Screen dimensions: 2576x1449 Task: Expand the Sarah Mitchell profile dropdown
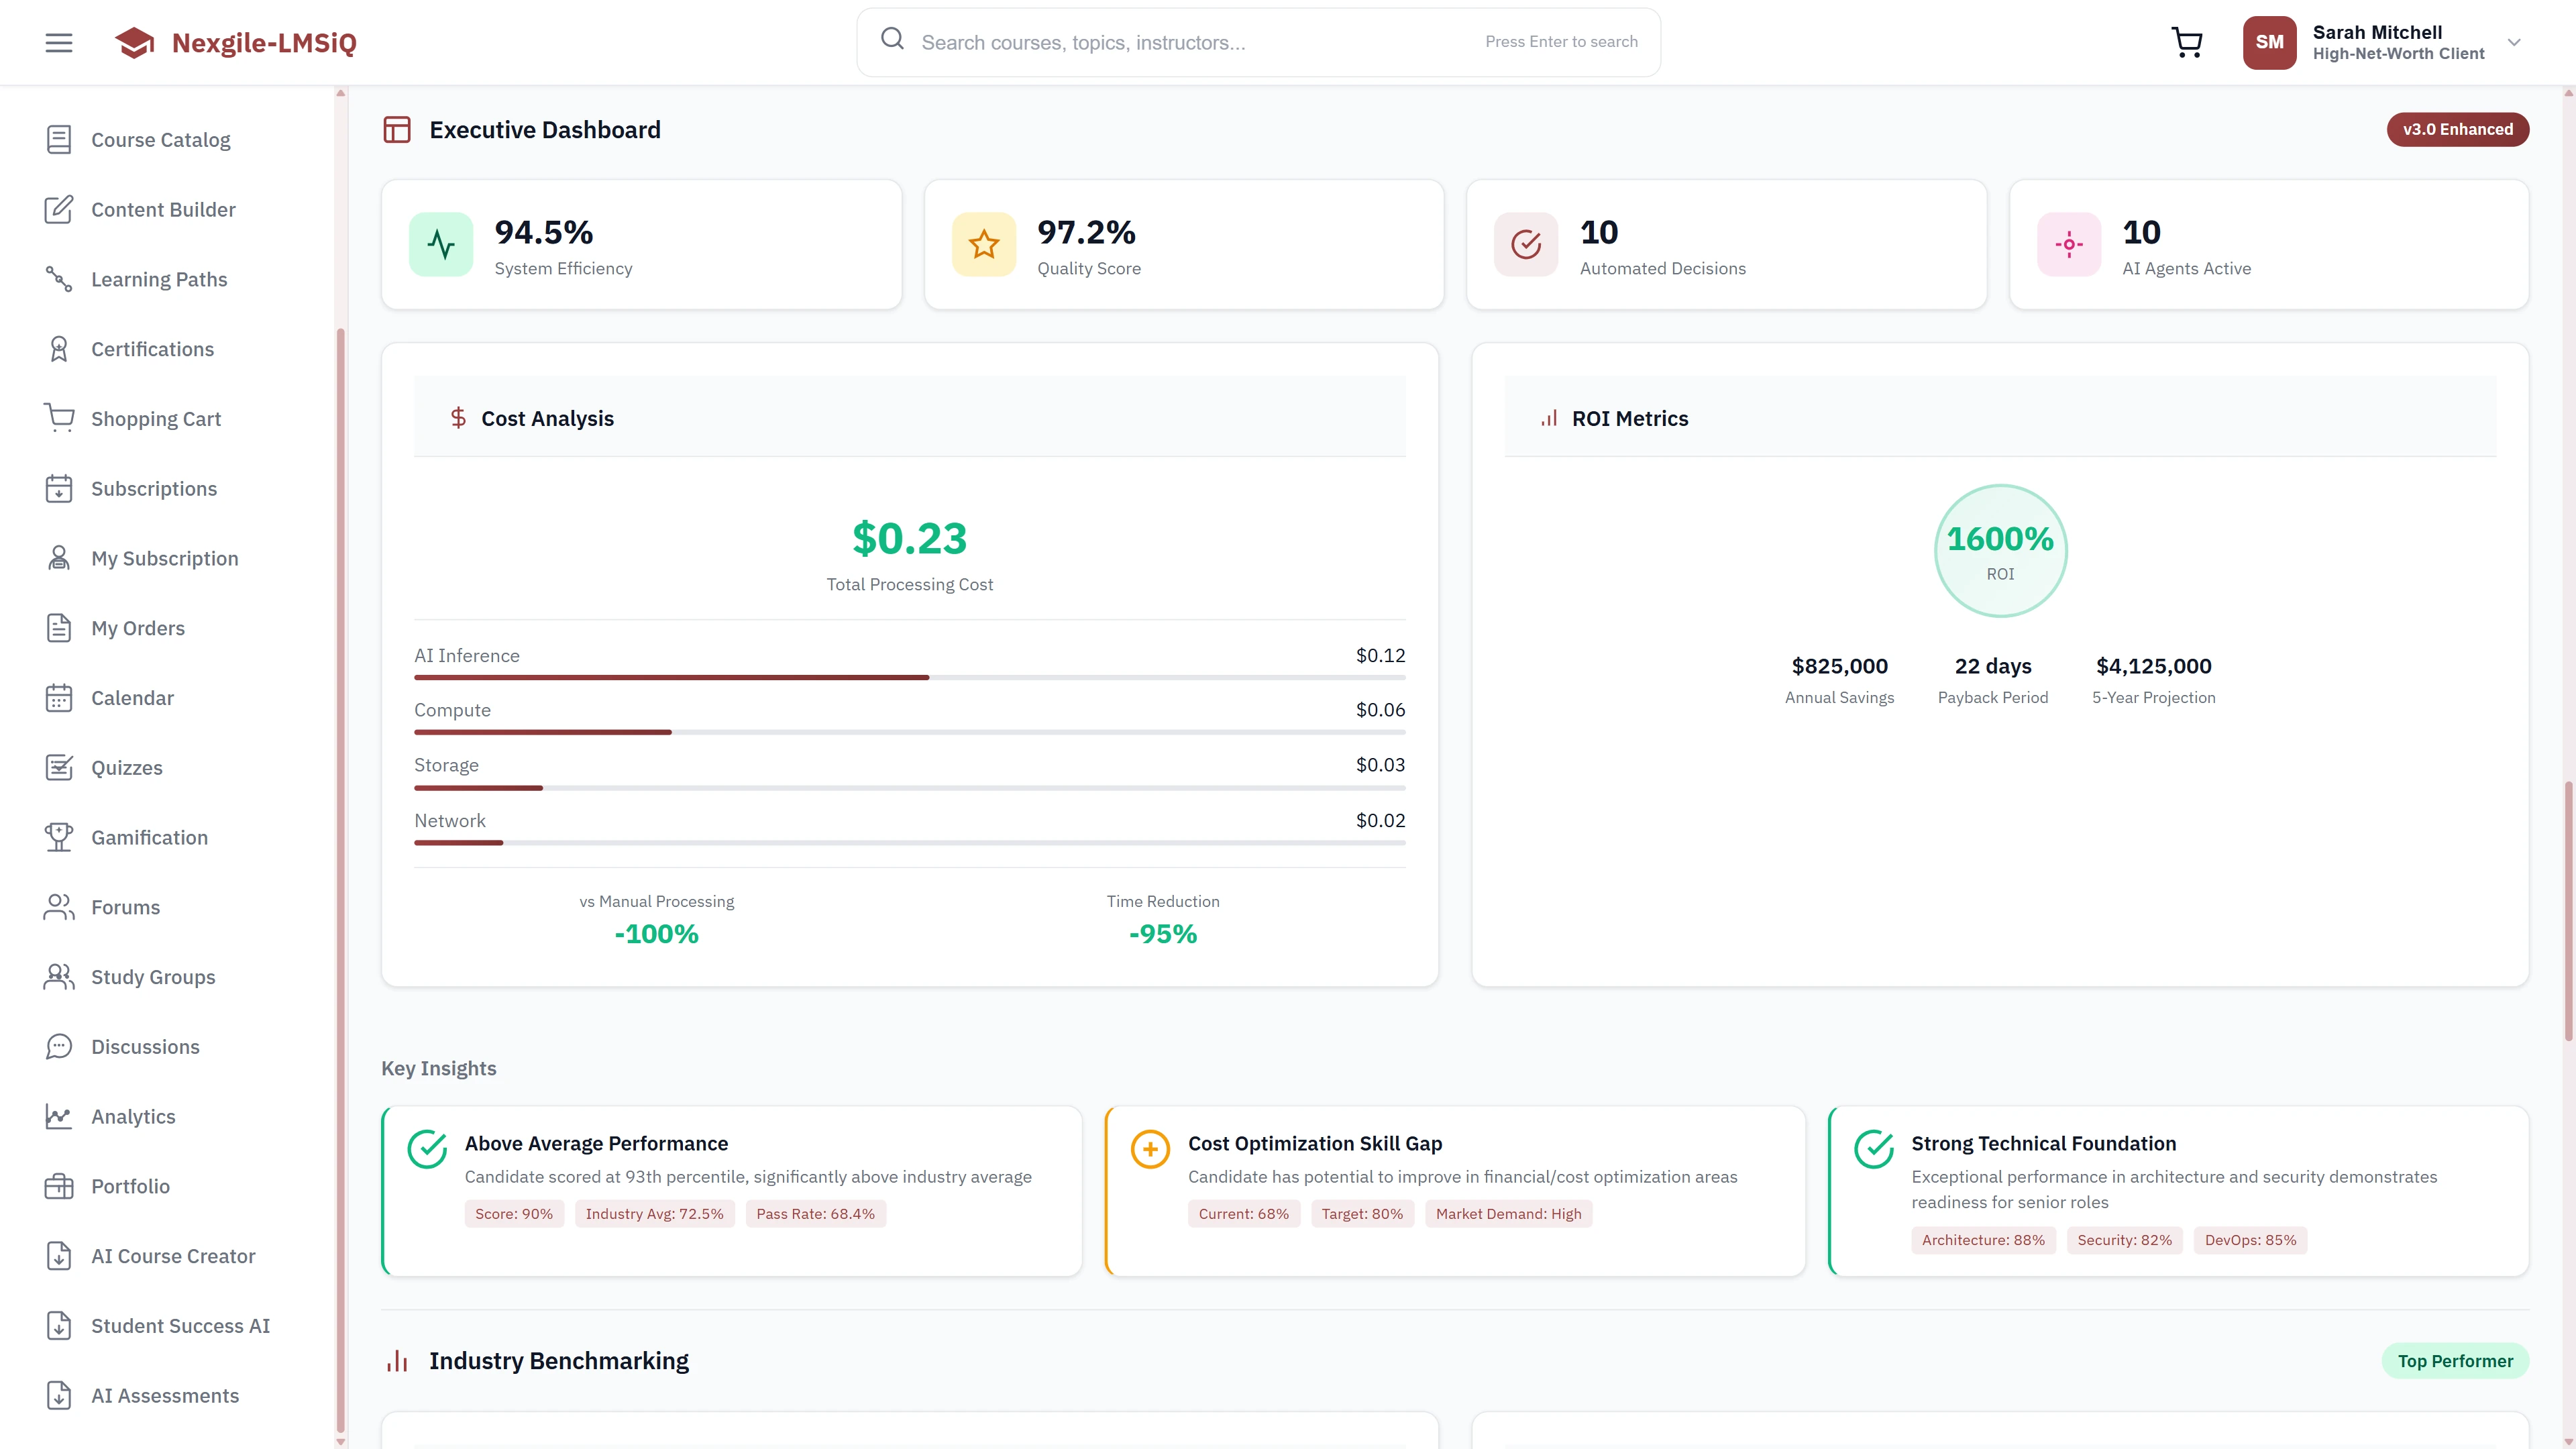point(2514,42)
